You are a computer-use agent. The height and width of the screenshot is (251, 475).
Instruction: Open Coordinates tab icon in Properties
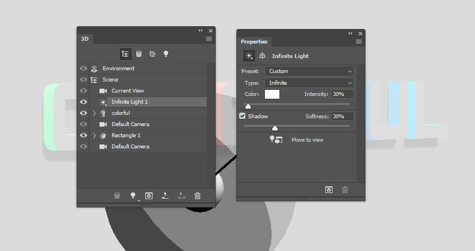(262, 56)
